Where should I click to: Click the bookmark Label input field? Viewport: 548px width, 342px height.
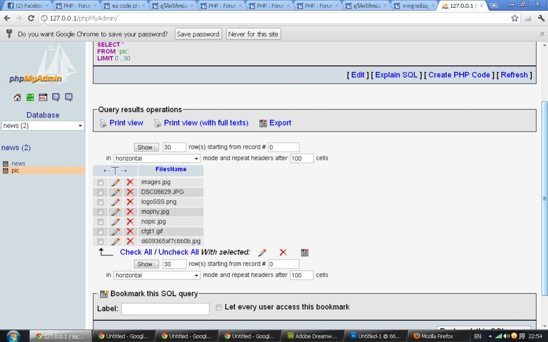(165, 309)
